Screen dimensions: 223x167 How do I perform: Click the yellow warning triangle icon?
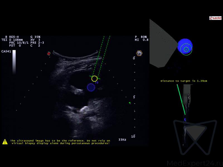pyautogui.click(x=5, y=142)
